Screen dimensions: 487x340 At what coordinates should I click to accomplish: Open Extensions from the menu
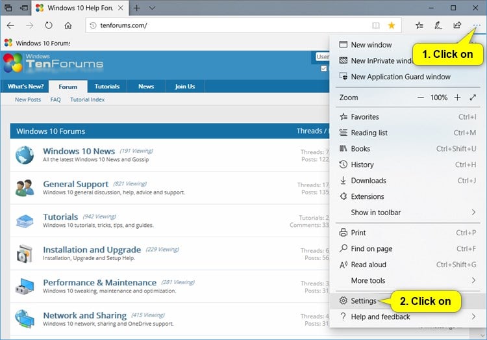tap(408, 196)
